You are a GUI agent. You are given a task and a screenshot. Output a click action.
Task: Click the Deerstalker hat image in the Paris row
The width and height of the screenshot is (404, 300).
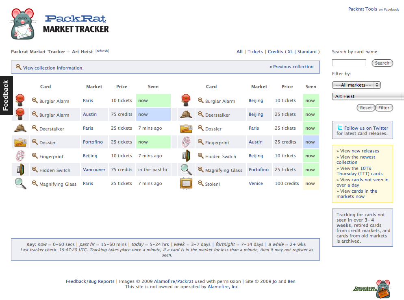click(x=20, y=128)
